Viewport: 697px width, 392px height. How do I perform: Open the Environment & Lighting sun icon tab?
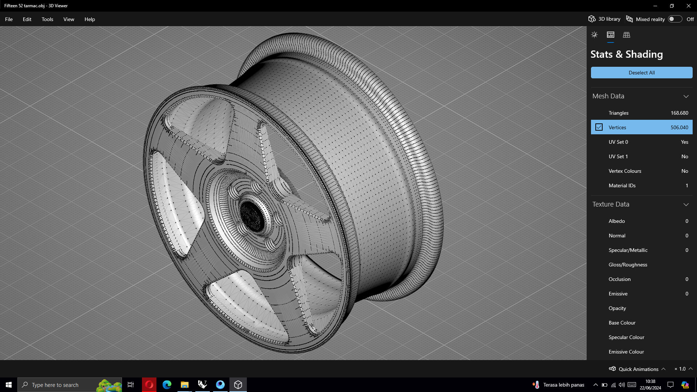point(594,35)
